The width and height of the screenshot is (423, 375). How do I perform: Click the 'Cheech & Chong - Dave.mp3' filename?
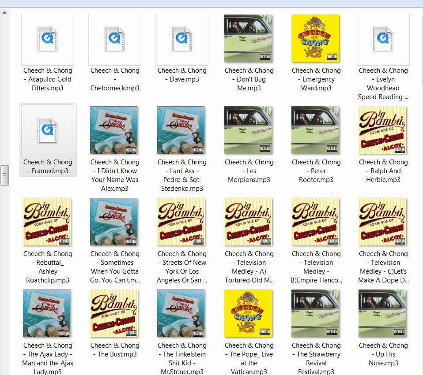point(182,75)
